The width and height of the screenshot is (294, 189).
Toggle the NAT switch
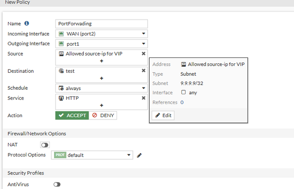pos(45,145)
